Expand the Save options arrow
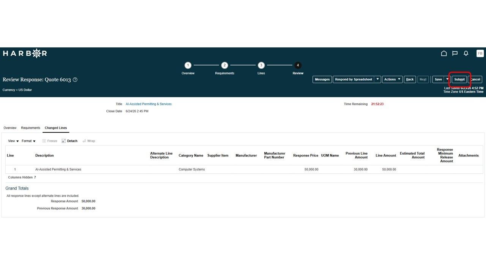The height and width of the screenshot is (273, 486). point(447,79)
